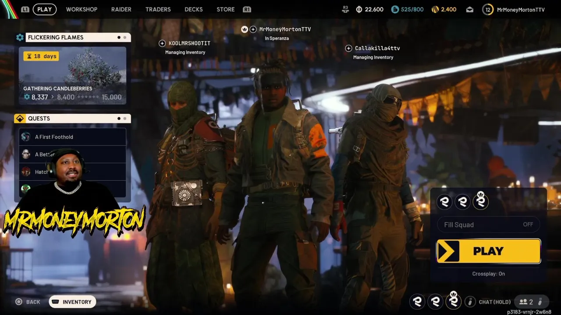Click the microphone icon beside party count 2

(x=540, y=301)
